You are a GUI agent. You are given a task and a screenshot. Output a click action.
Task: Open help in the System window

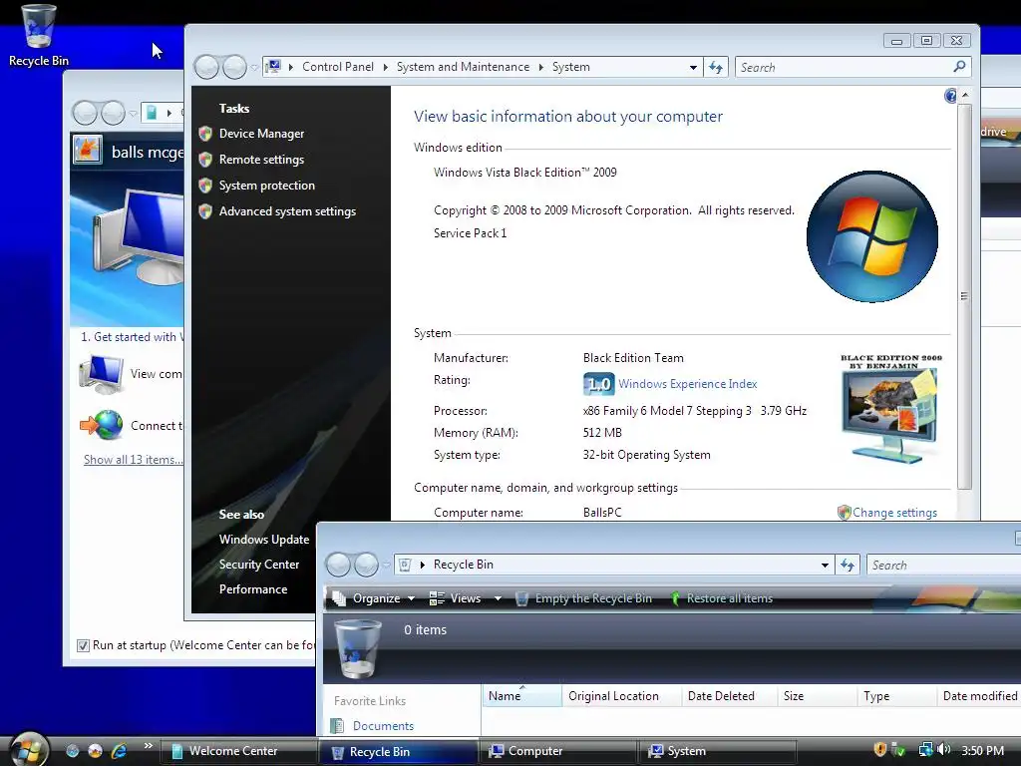tap(950, 97)
